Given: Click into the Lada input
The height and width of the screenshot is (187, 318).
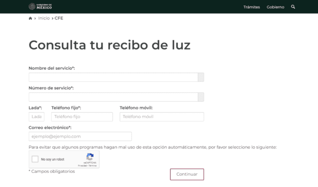Looking at the screenshot, I should (x=36, y=117).
